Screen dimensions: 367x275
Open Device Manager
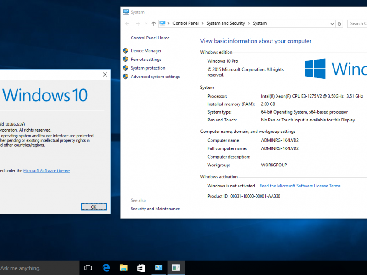146,51
